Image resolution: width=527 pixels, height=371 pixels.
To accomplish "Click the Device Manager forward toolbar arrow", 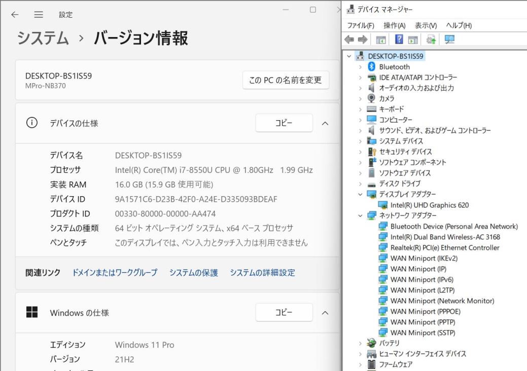I will point(363,40).
